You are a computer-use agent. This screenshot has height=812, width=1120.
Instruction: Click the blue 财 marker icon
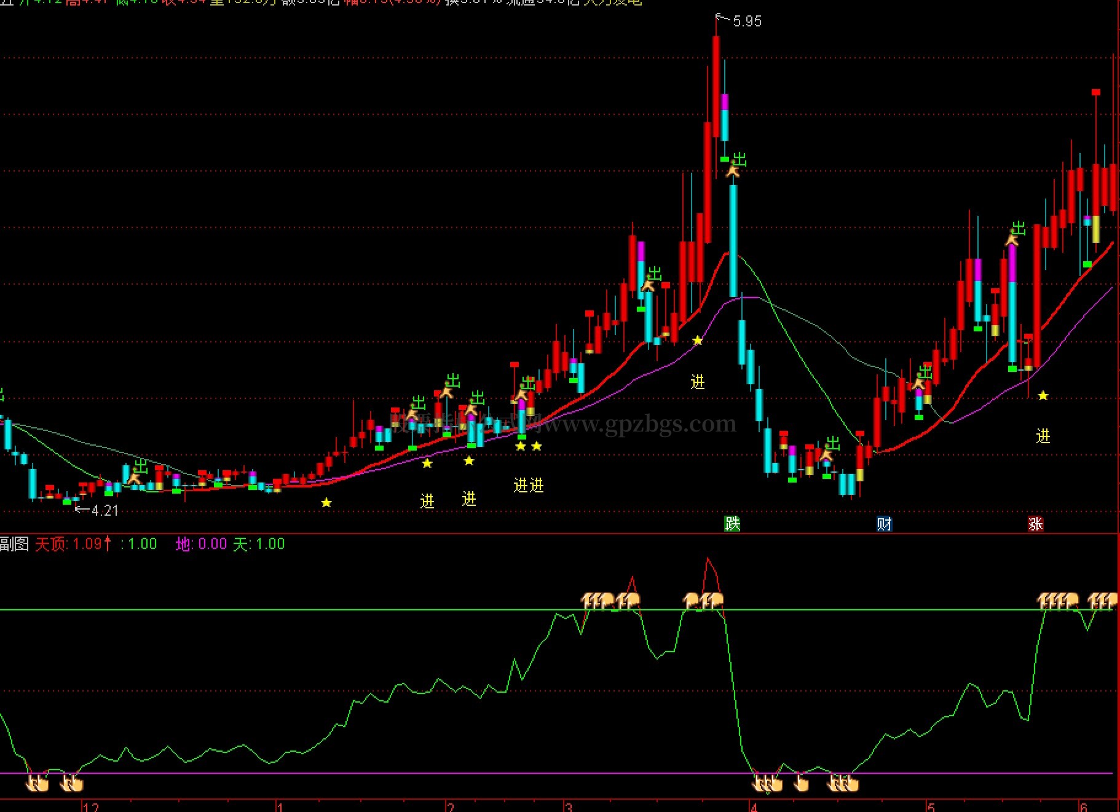[884, 524]
